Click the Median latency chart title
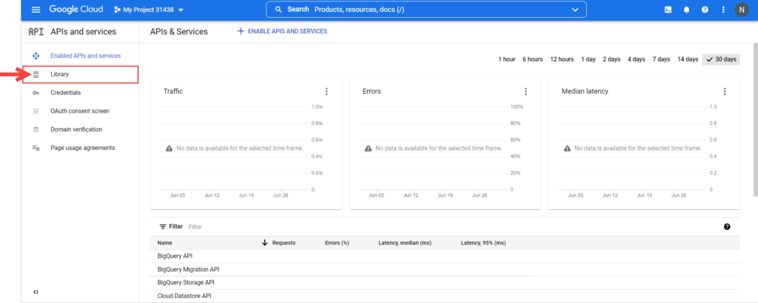758x303 pixels. [585, 91]
